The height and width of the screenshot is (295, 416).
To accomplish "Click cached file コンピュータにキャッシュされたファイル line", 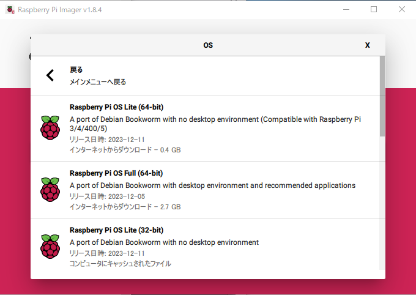I will click(120, 264).
